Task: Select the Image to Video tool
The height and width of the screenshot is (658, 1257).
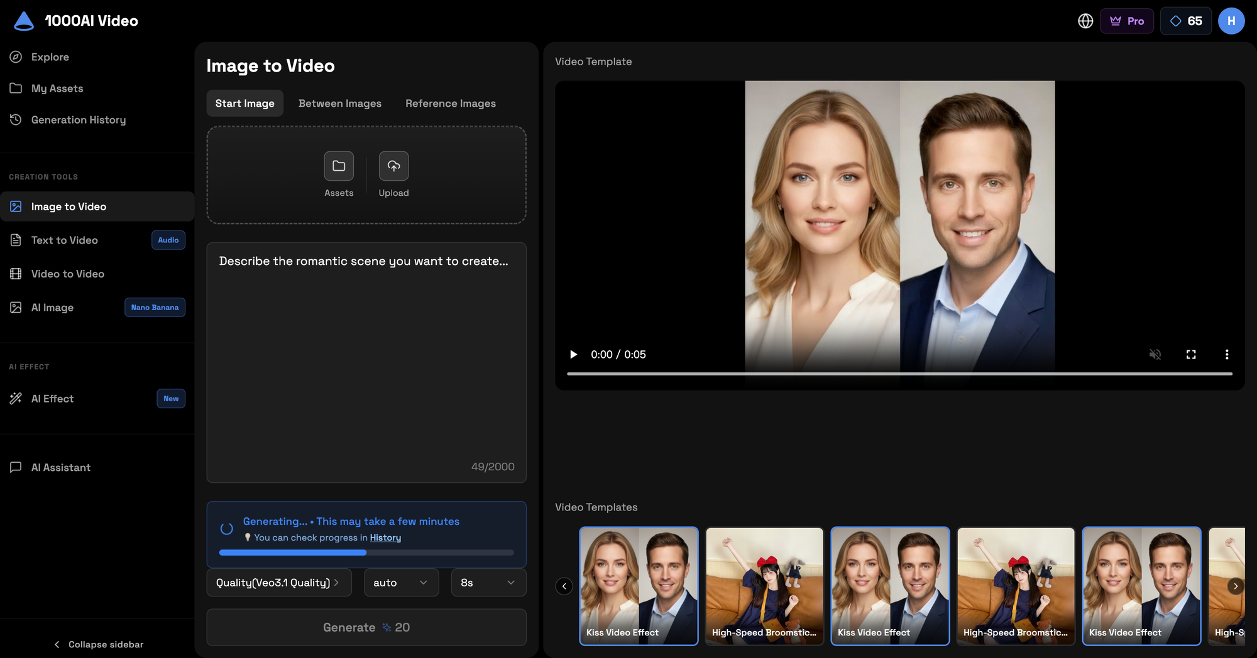Action: (69, 206)
